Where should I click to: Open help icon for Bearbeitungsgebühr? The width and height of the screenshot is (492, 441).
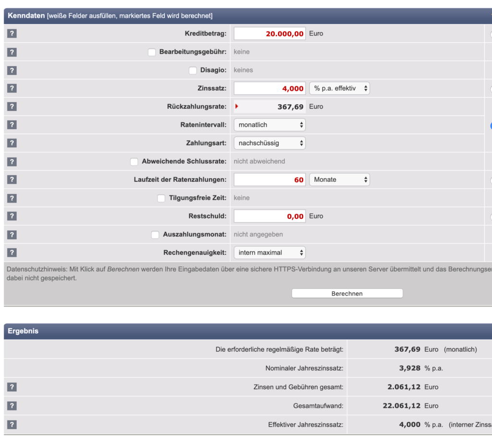click(12, 52)
